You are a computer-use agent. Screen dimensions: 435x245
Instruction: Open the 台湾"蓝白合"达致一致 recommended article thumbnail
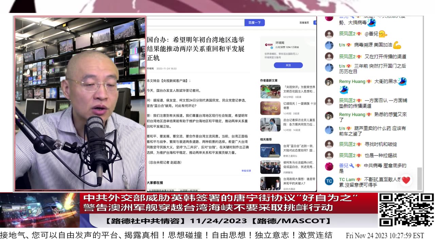(x=270, y=150)
